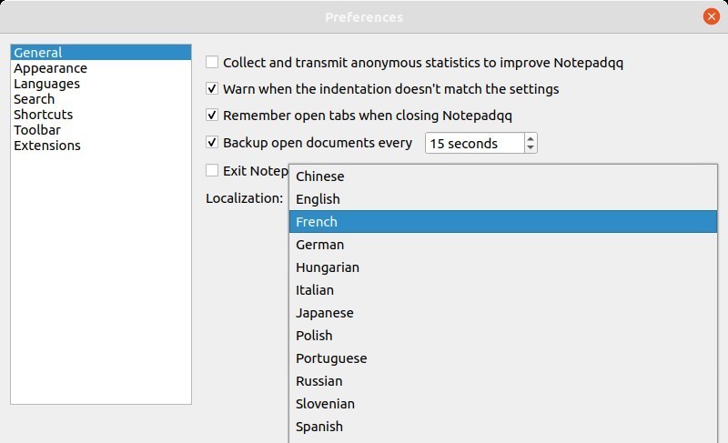Close the Preferences dialog window
The image size is (728, 443).
711,16
